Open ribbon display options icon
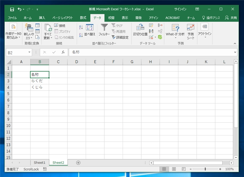The image size is (244, 177). [x=197, y=9]
